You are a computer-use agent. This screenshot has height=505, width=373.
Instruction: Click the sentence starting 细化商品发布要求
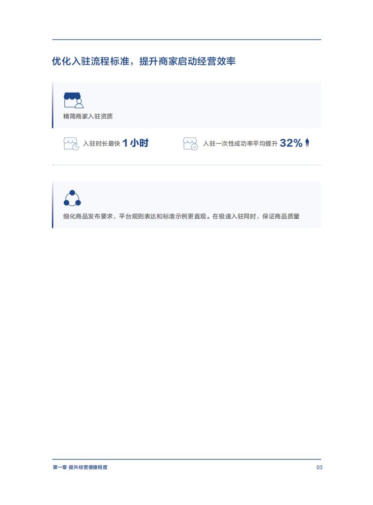[x=181, y=216]
